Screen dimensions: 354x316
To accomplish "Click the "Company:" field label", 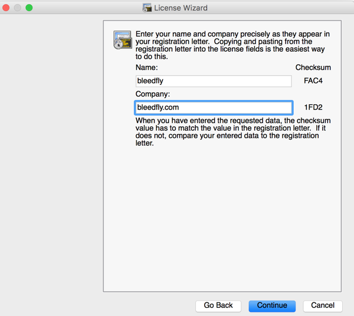I will click(x=152, y=94).
